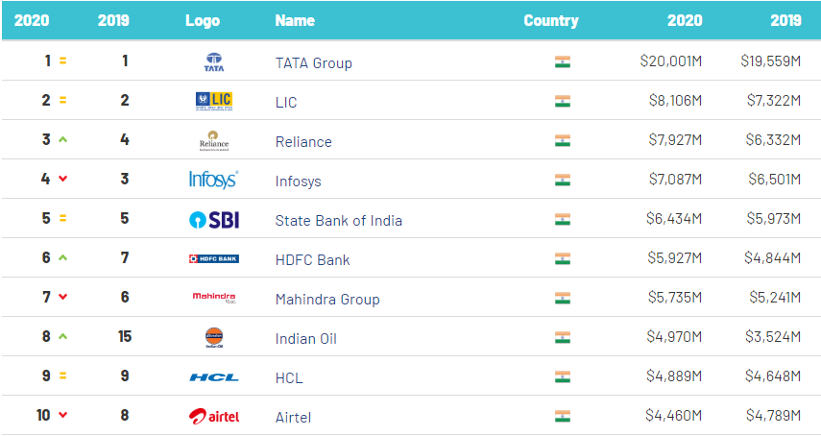Open the State Bank of India link

338,221
